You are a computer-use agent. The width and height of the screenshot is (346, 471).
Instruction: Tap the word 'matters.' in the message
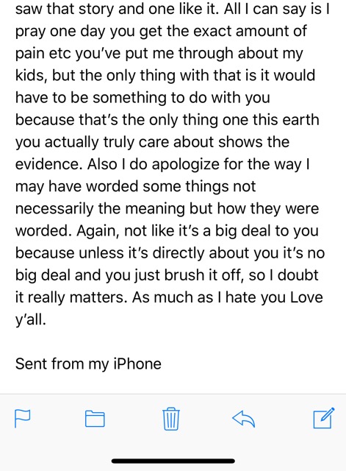click(x=98, y=297)
